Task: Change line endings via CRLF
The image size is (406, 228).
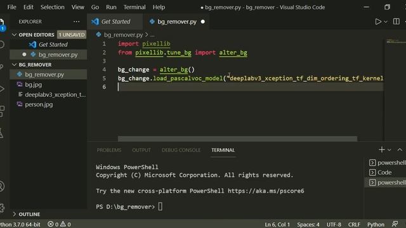Action: [x=354, y=224]
